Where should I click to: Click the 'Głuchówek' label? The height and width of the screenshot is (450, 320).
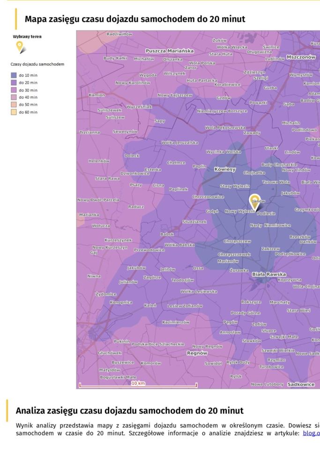click(x=110, y=352)
